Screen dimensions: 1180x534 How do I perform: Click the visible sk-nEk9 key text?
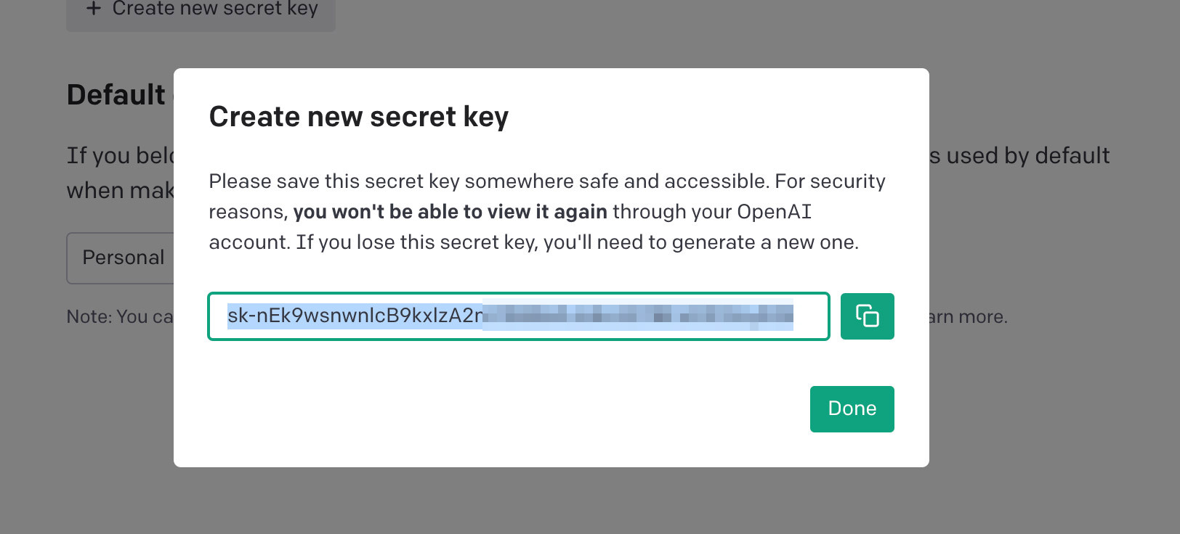coord(355,316)
